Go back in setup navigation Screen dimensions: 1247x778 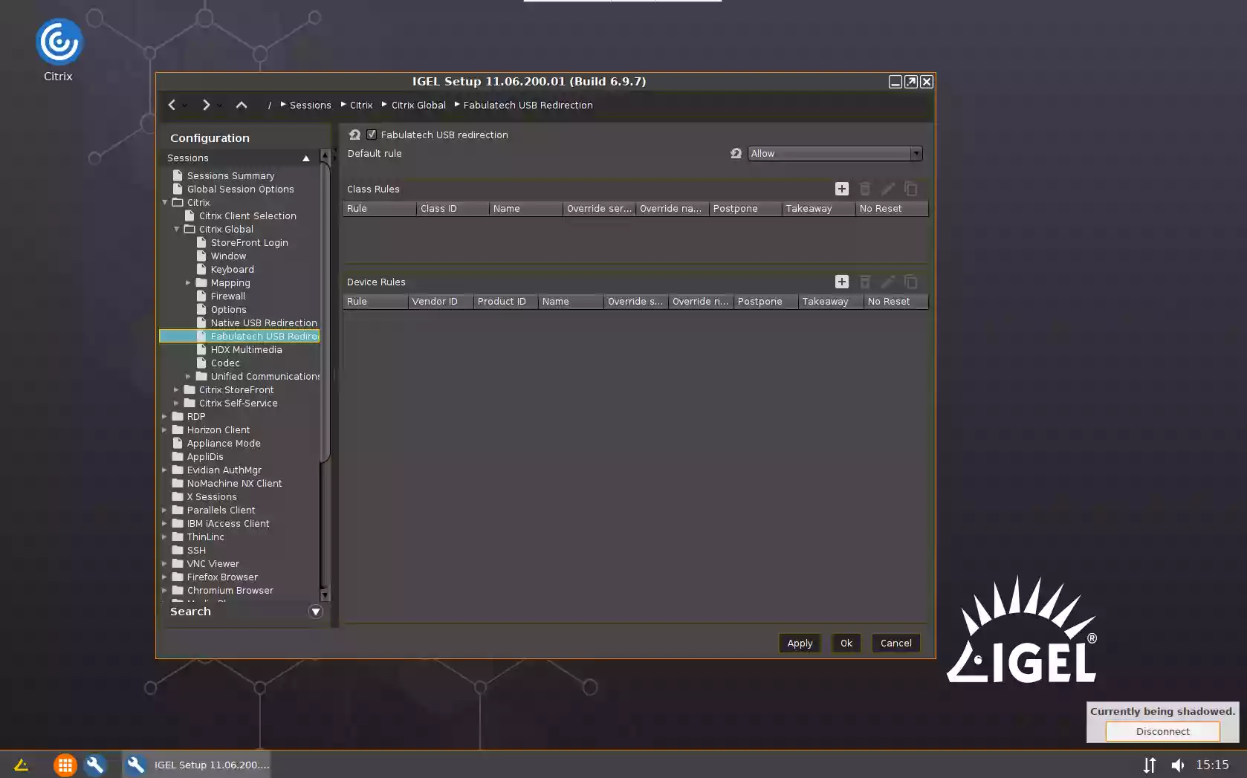(x=172, y=105)
